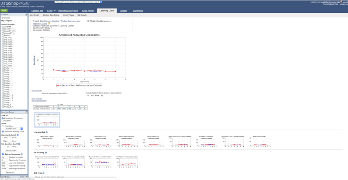348x180 pixels.
Task: Clear the Min opportunity cutoff
Action: coord(14,138)
